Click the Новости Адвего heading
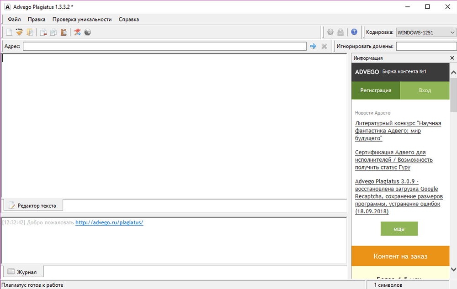The height and width of the screenshot is (289, 457). [x=372, y=113]
